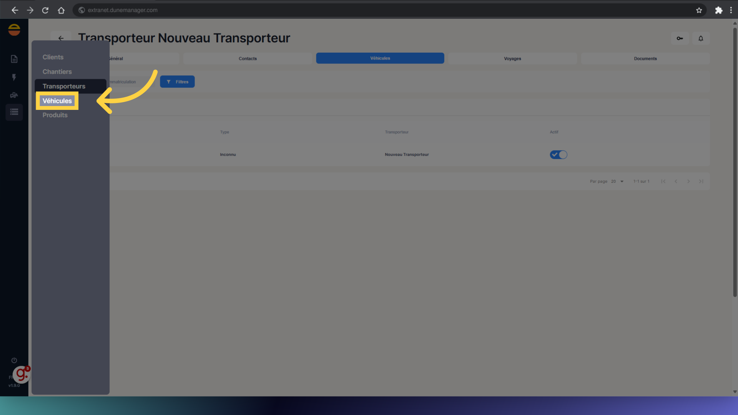Switch to the Contacts tab
Screen dimensions: 738x415
(x=248, y=58)
